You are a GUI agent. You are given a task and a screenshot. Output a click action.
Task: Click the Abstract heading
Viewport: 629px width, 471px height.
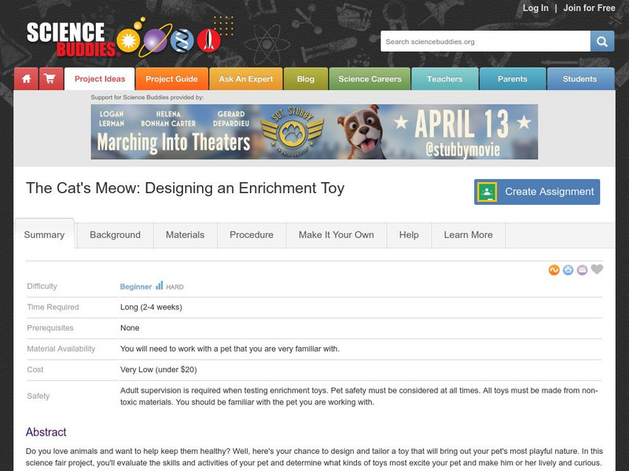46,433
